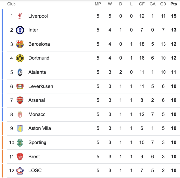Click the Leverkusen club crest icon
Image resolution: width=180 pixels, height=178 pixels.
20,86
